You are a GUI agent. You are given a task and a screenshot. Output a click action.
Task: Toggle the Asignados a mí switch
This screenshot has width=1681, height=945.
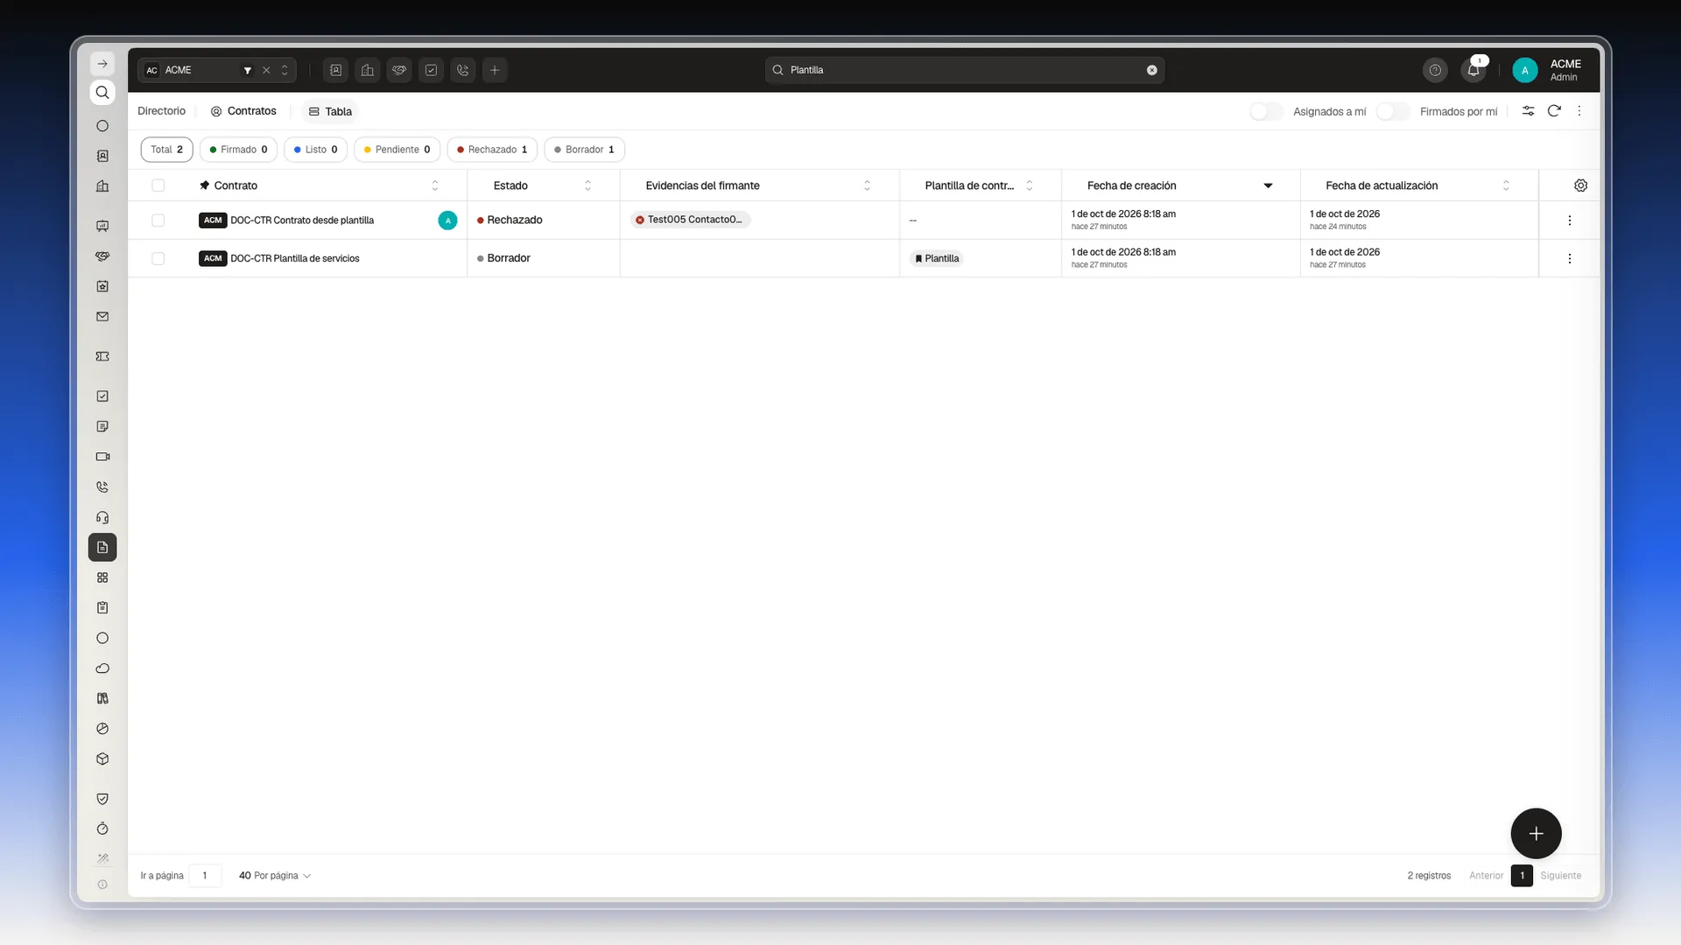(1266, 111)
